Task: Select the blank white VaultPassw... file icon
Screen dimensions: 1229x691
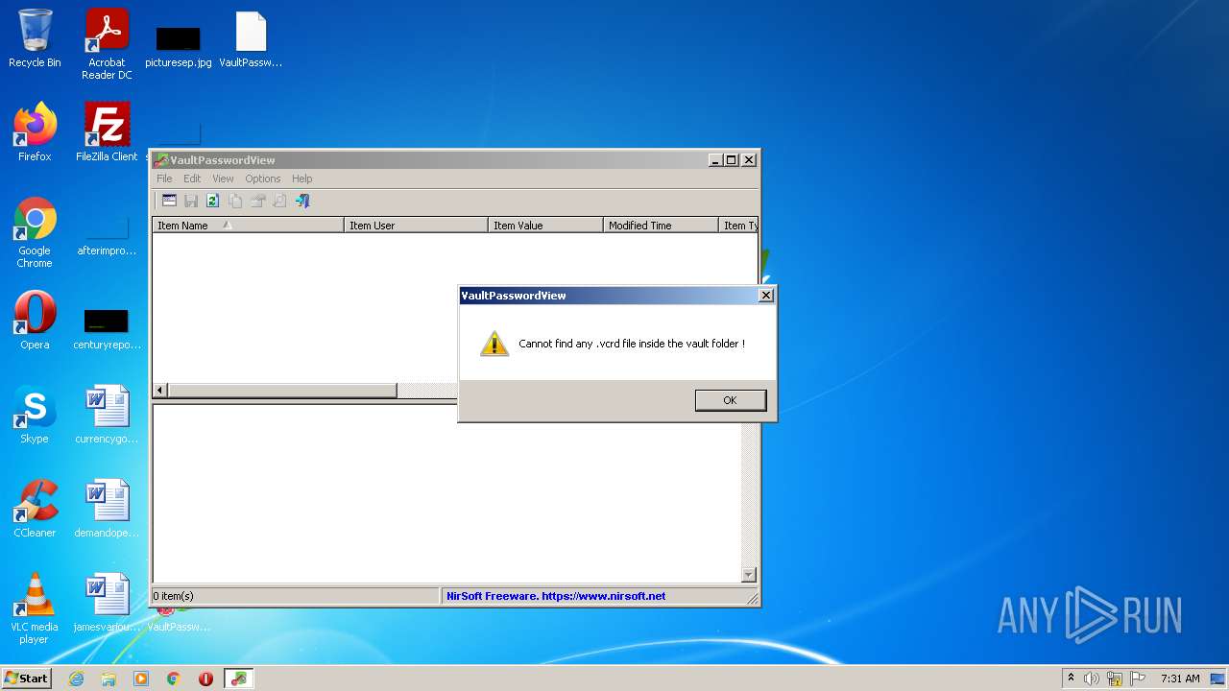Action: click(251, 38)
